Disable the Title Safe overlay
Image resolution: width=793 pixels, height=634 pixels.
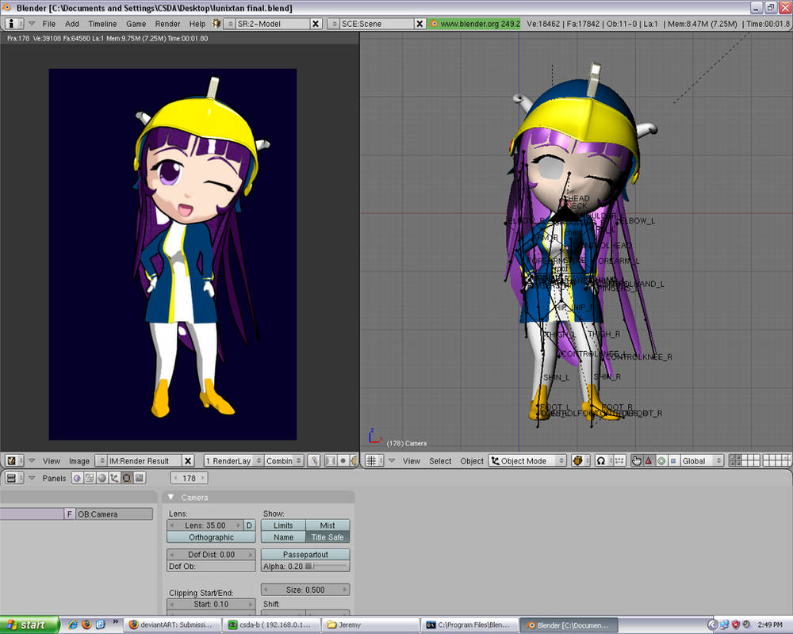tap(328, 537)
